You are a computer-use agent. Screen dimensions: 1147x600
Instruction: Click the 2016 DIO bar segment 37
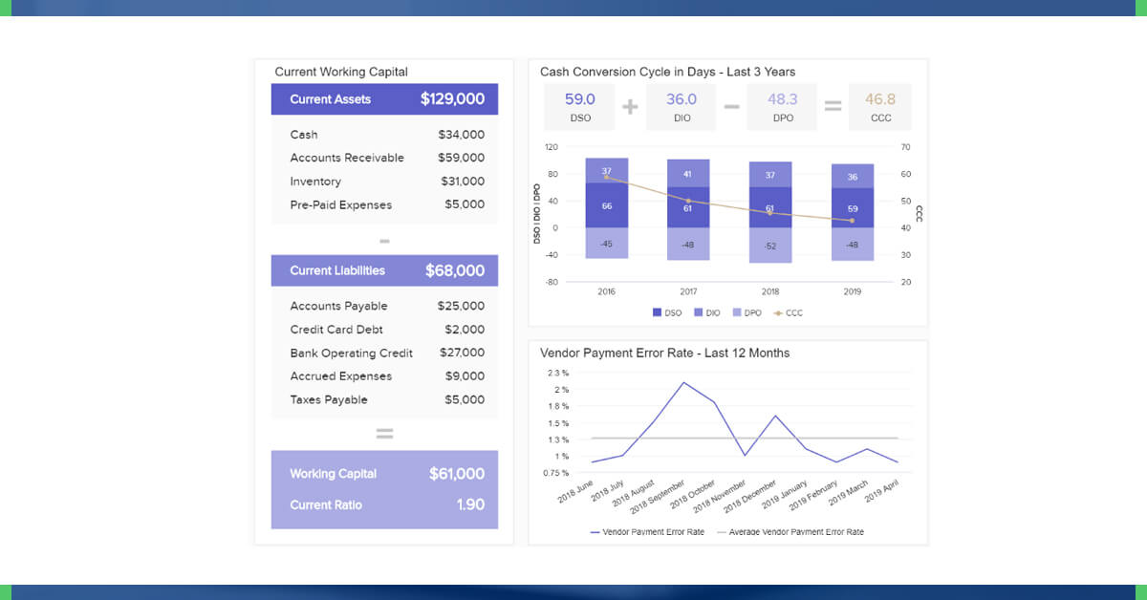(x=606, y=171)
